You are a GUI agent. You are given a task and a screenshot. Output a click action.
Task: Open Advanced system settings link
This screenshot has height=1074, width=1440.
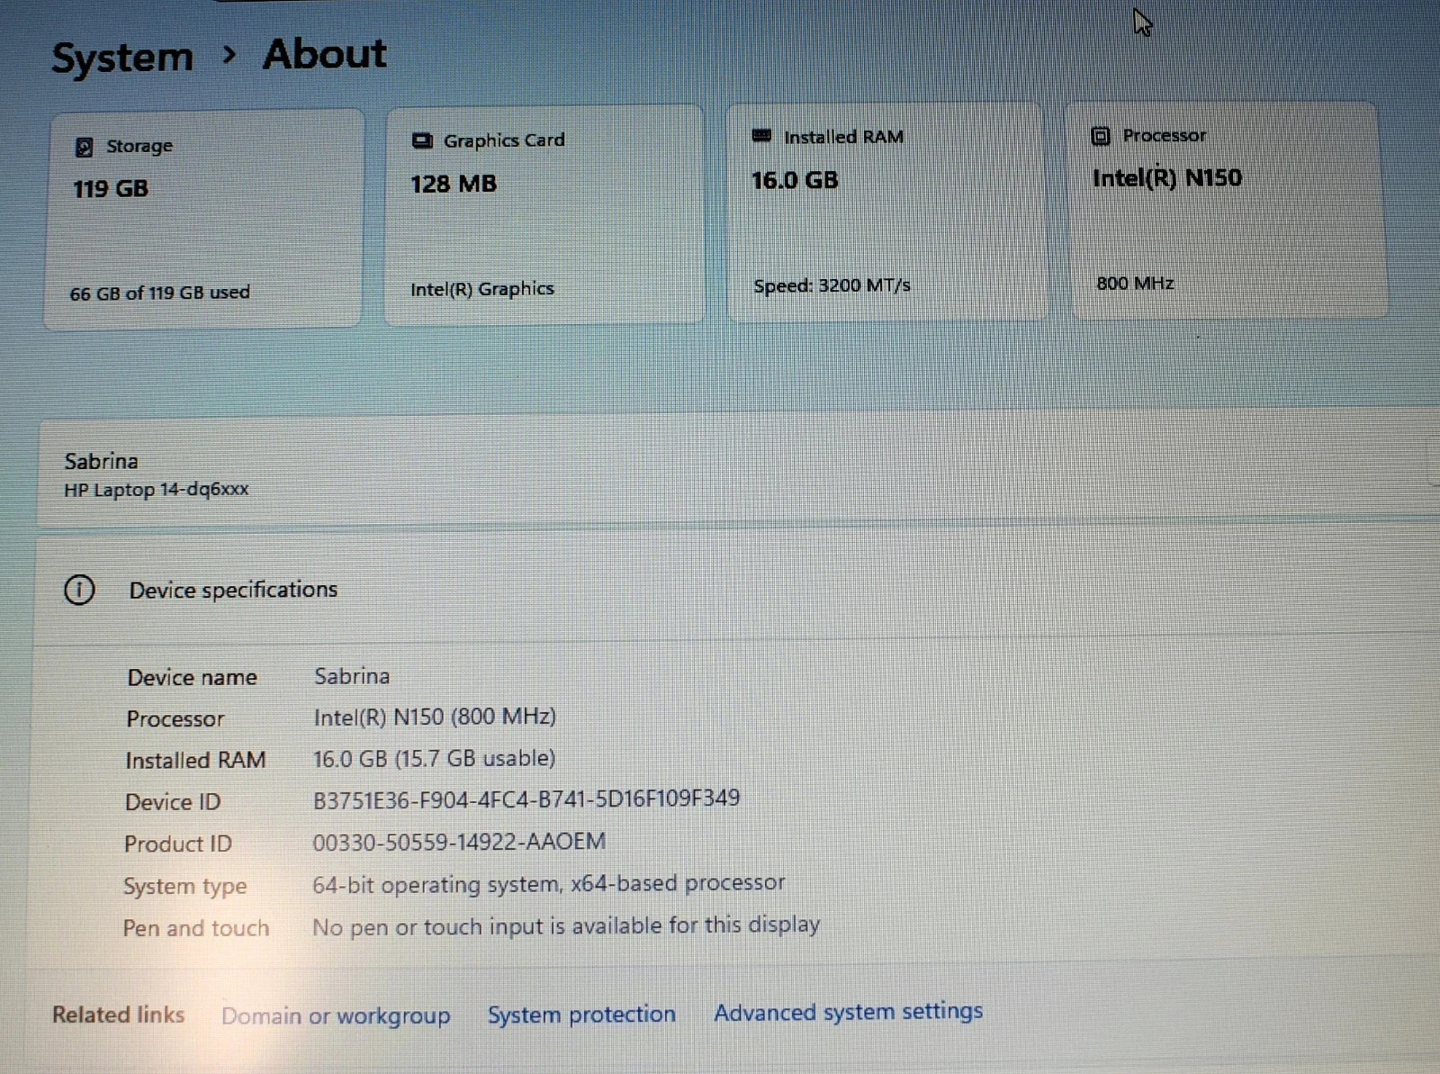click(x=848, y=1012)
